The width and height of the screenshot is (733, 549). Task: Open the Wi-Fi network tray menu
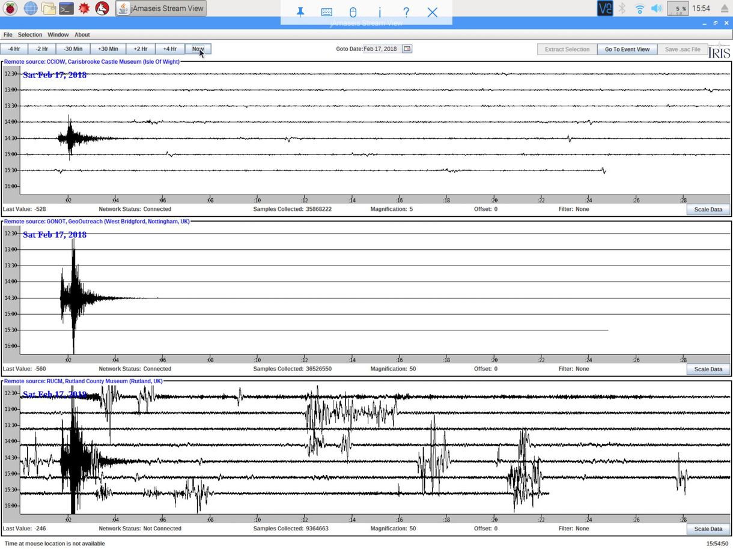click(x=640, y=8)
